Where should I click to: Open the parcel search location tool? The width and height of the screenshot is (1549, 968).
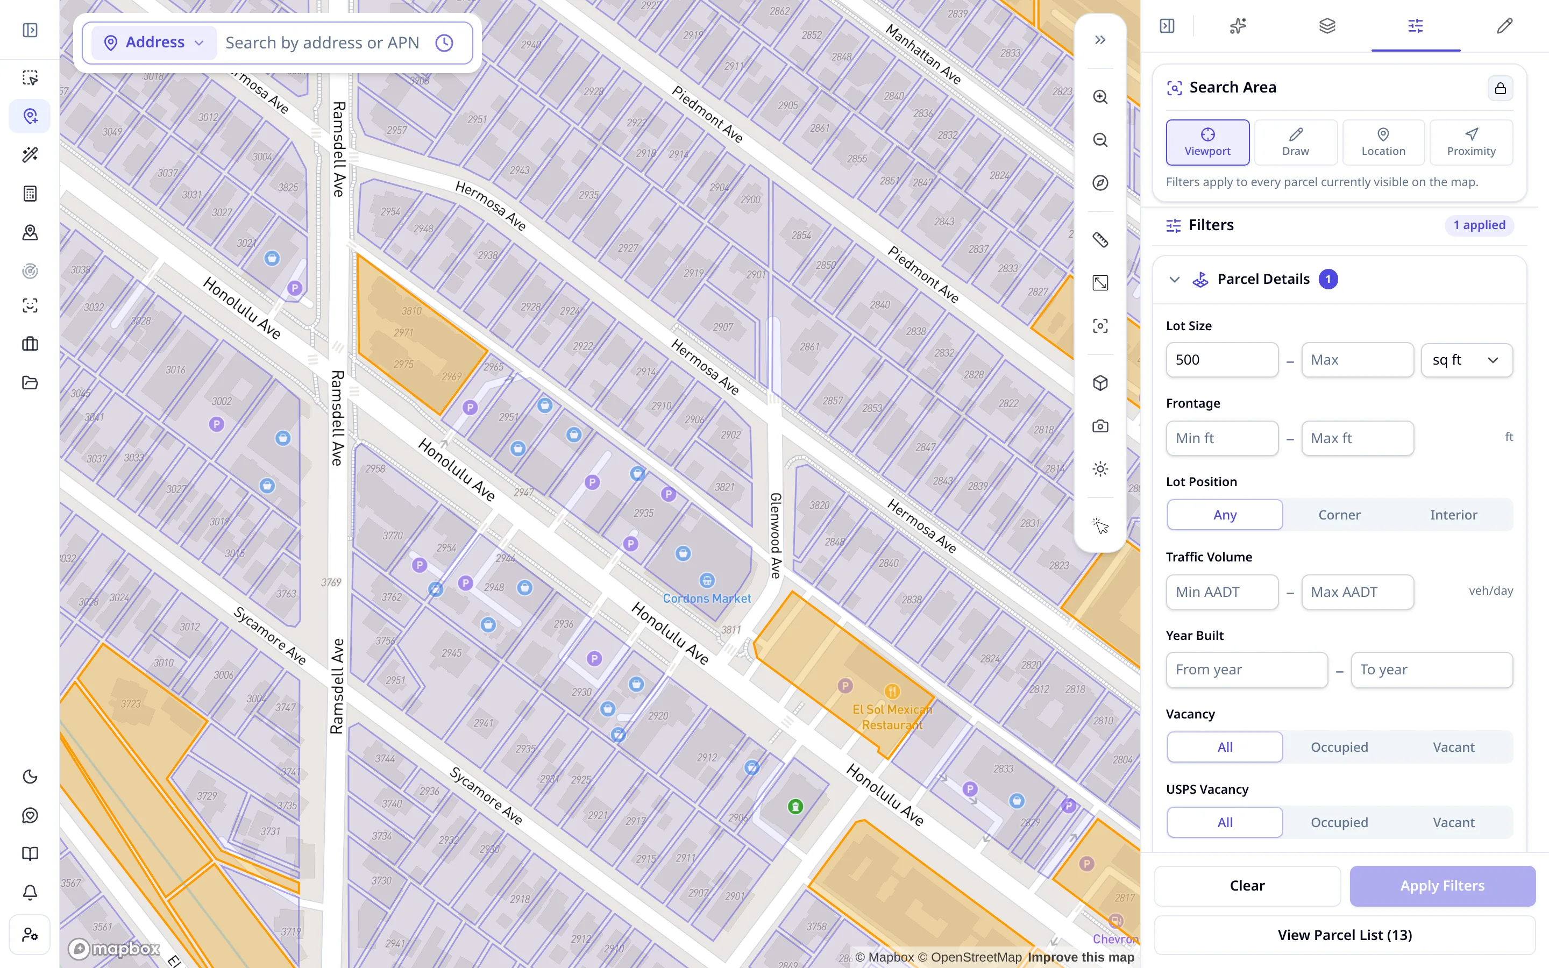click(x=30, y=116)
